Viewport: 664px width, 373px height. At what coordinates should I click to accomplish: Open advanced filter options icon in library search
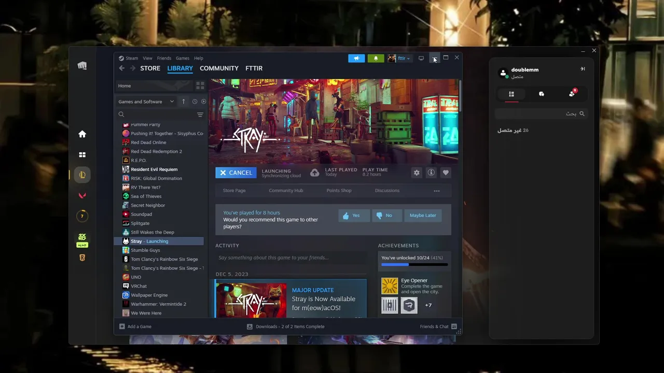coord(200,114)
